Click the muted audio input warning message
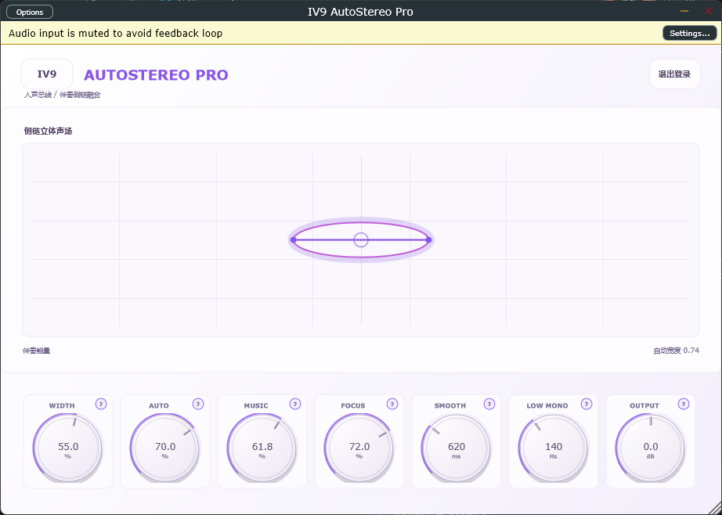 click(x=116, y=33)
